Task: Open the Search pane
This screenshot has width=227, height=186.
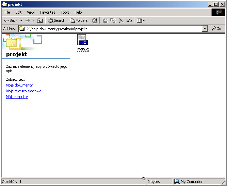Action: point(56,20)
